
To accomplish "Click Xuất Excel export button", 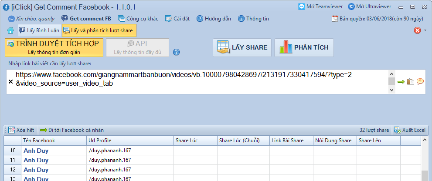I will point(410,130).
